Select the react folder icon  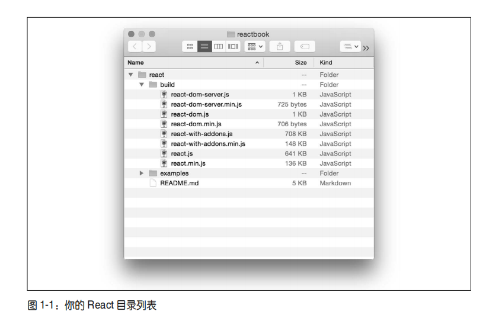click(142, 75)
